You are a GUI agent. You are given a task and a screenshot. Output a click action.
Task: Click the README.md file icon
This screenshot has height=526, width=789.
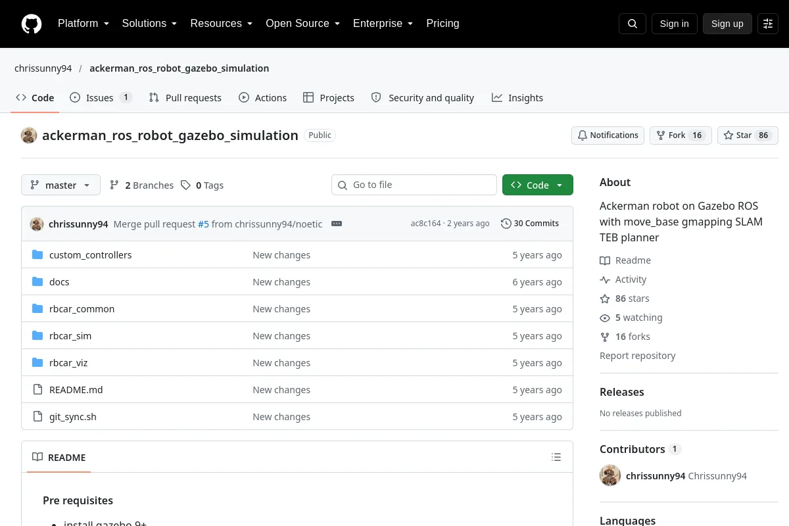[x=37, y=390]
